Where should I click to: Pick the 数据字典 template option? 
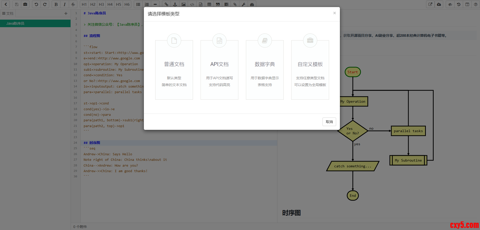tap(265, 70)
